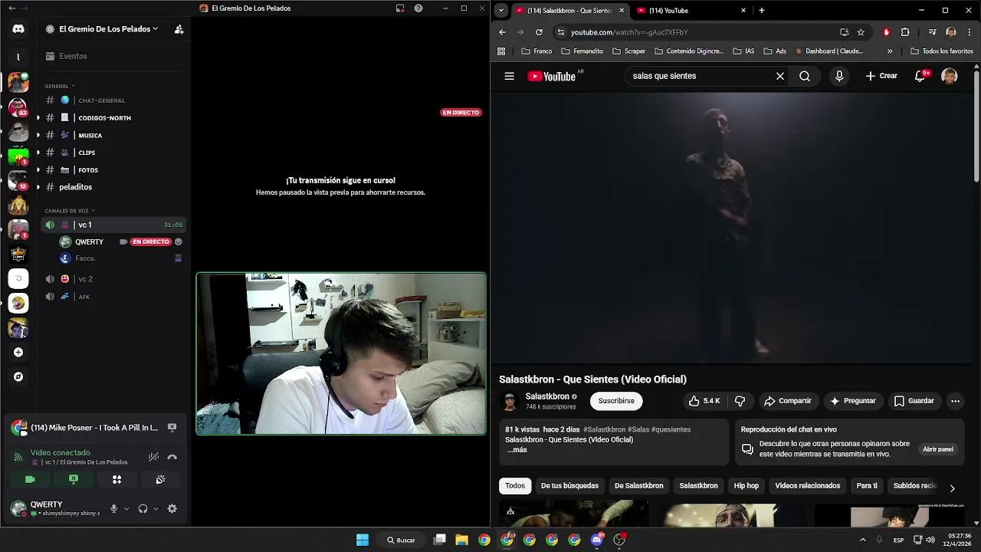Image resolution: width=981 pixels, height=552 pixels.
Task: Open Chrome media control icon
Action: [x=932, y=32]
